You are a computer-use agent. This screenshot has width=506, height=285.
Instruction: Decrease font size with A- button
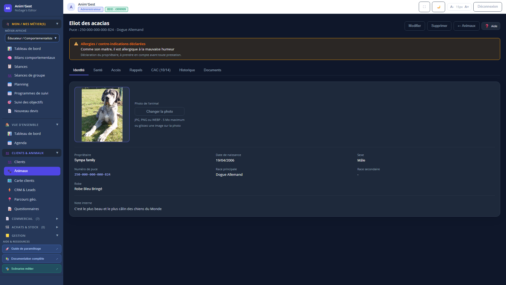click(452, 7)
